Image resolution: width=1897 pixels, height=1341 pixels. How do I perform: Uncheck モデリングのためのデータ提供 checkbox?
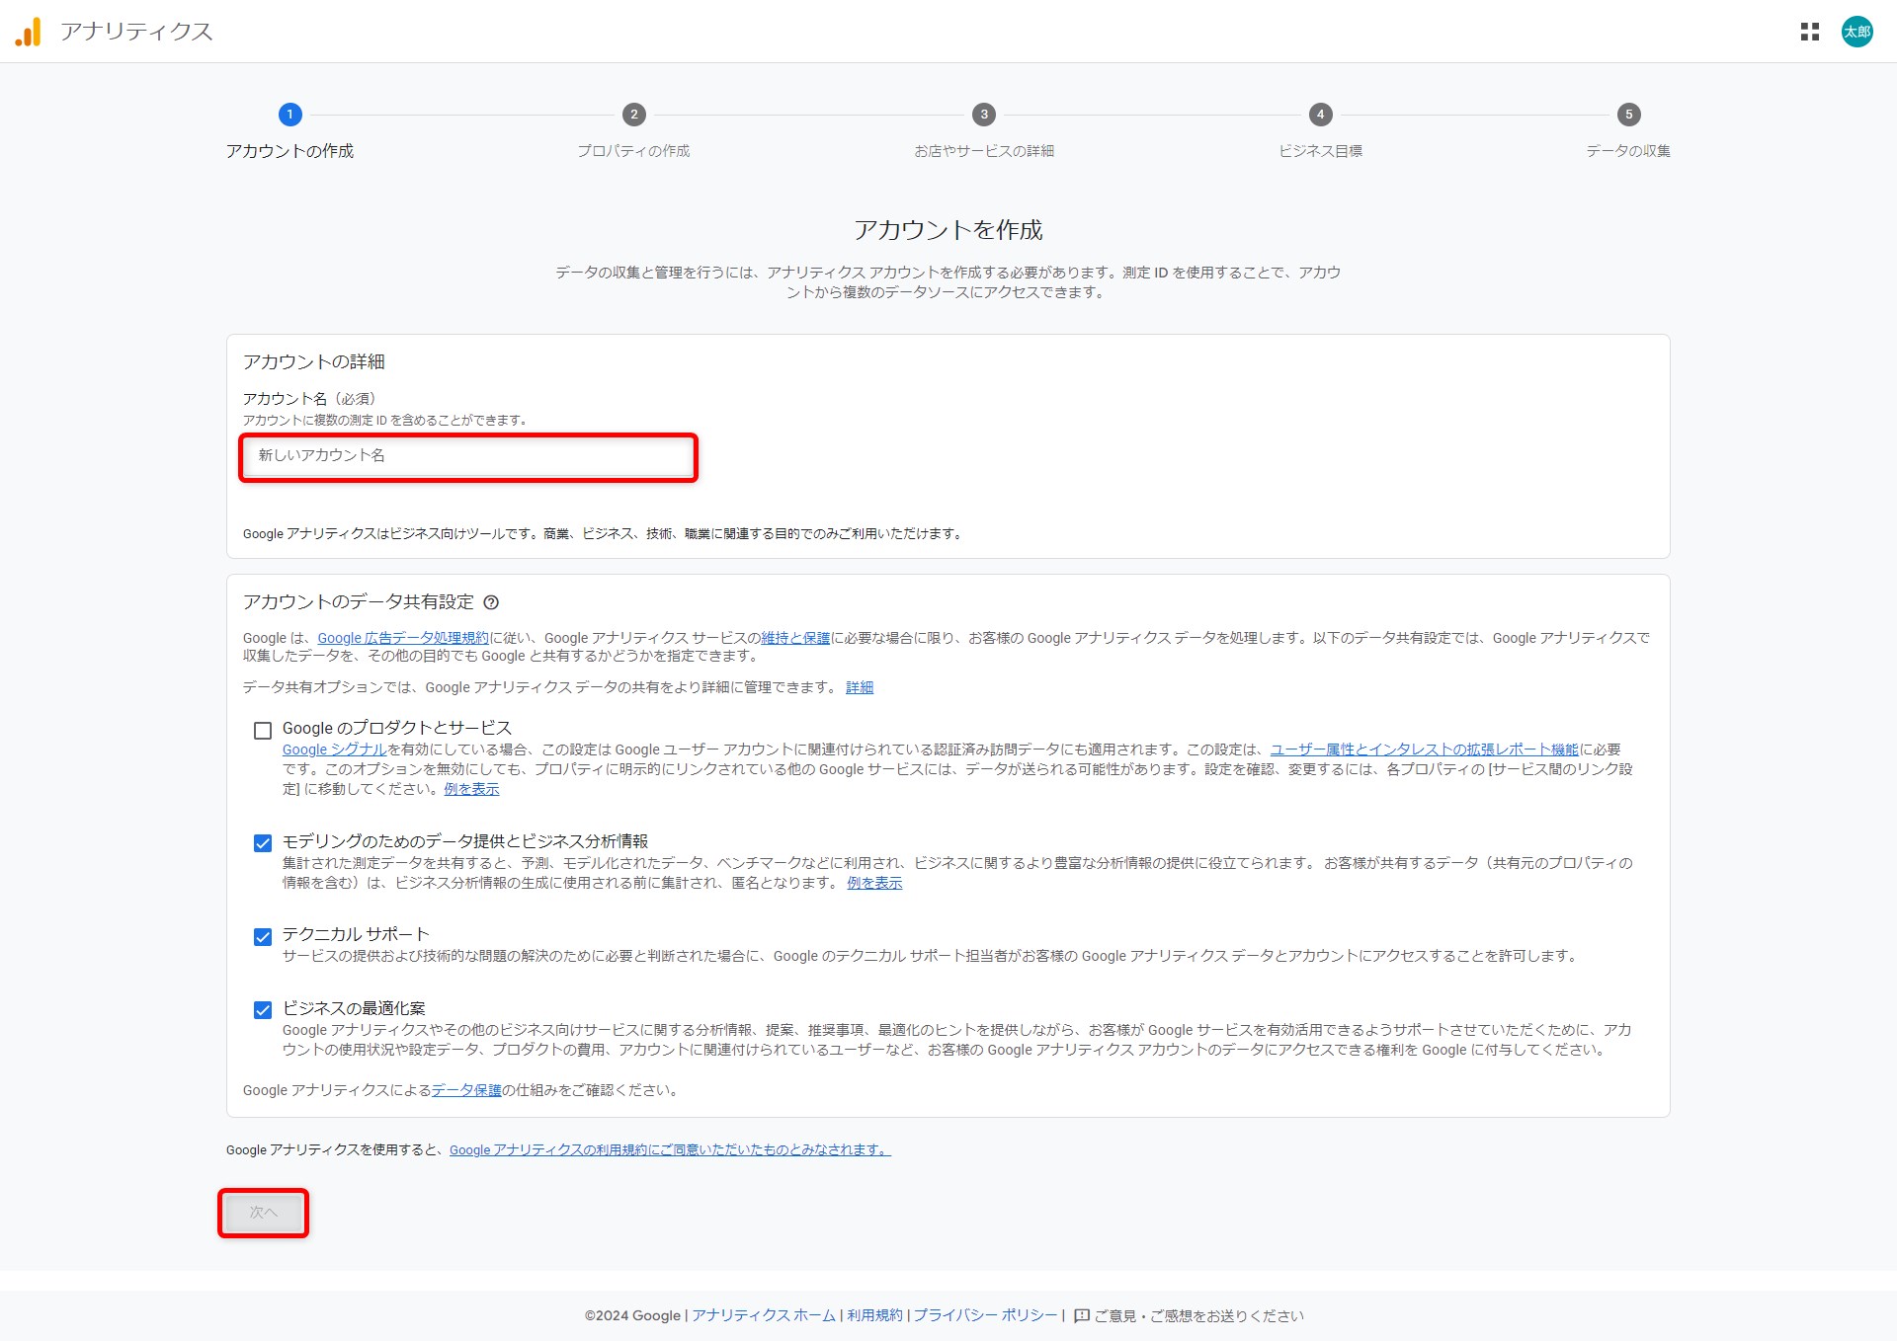[x=263, y=843]
